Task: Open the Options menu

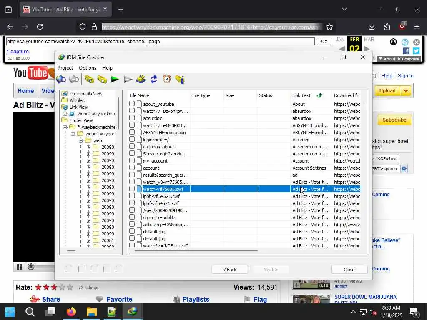Action: pos(88,68)
